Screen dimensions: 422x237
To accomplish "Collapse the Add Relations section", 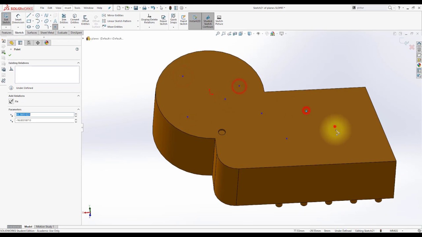I will pyautogui.click(x=78, y=96).
